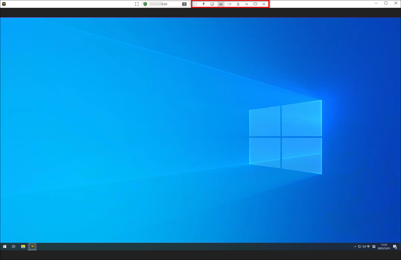Enter fullscreen mode
The width and height of the screenshot is (401, 260).
coord(137,4)
